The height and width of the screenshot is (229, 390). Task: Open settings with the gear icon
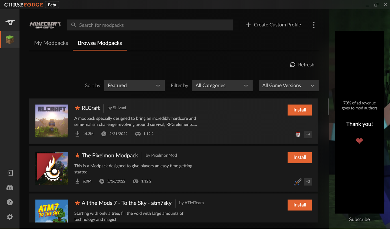coord(10,217)
